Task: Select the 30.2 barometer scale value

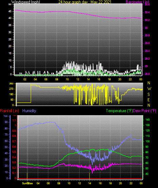Action: click(x=147, y=20)
